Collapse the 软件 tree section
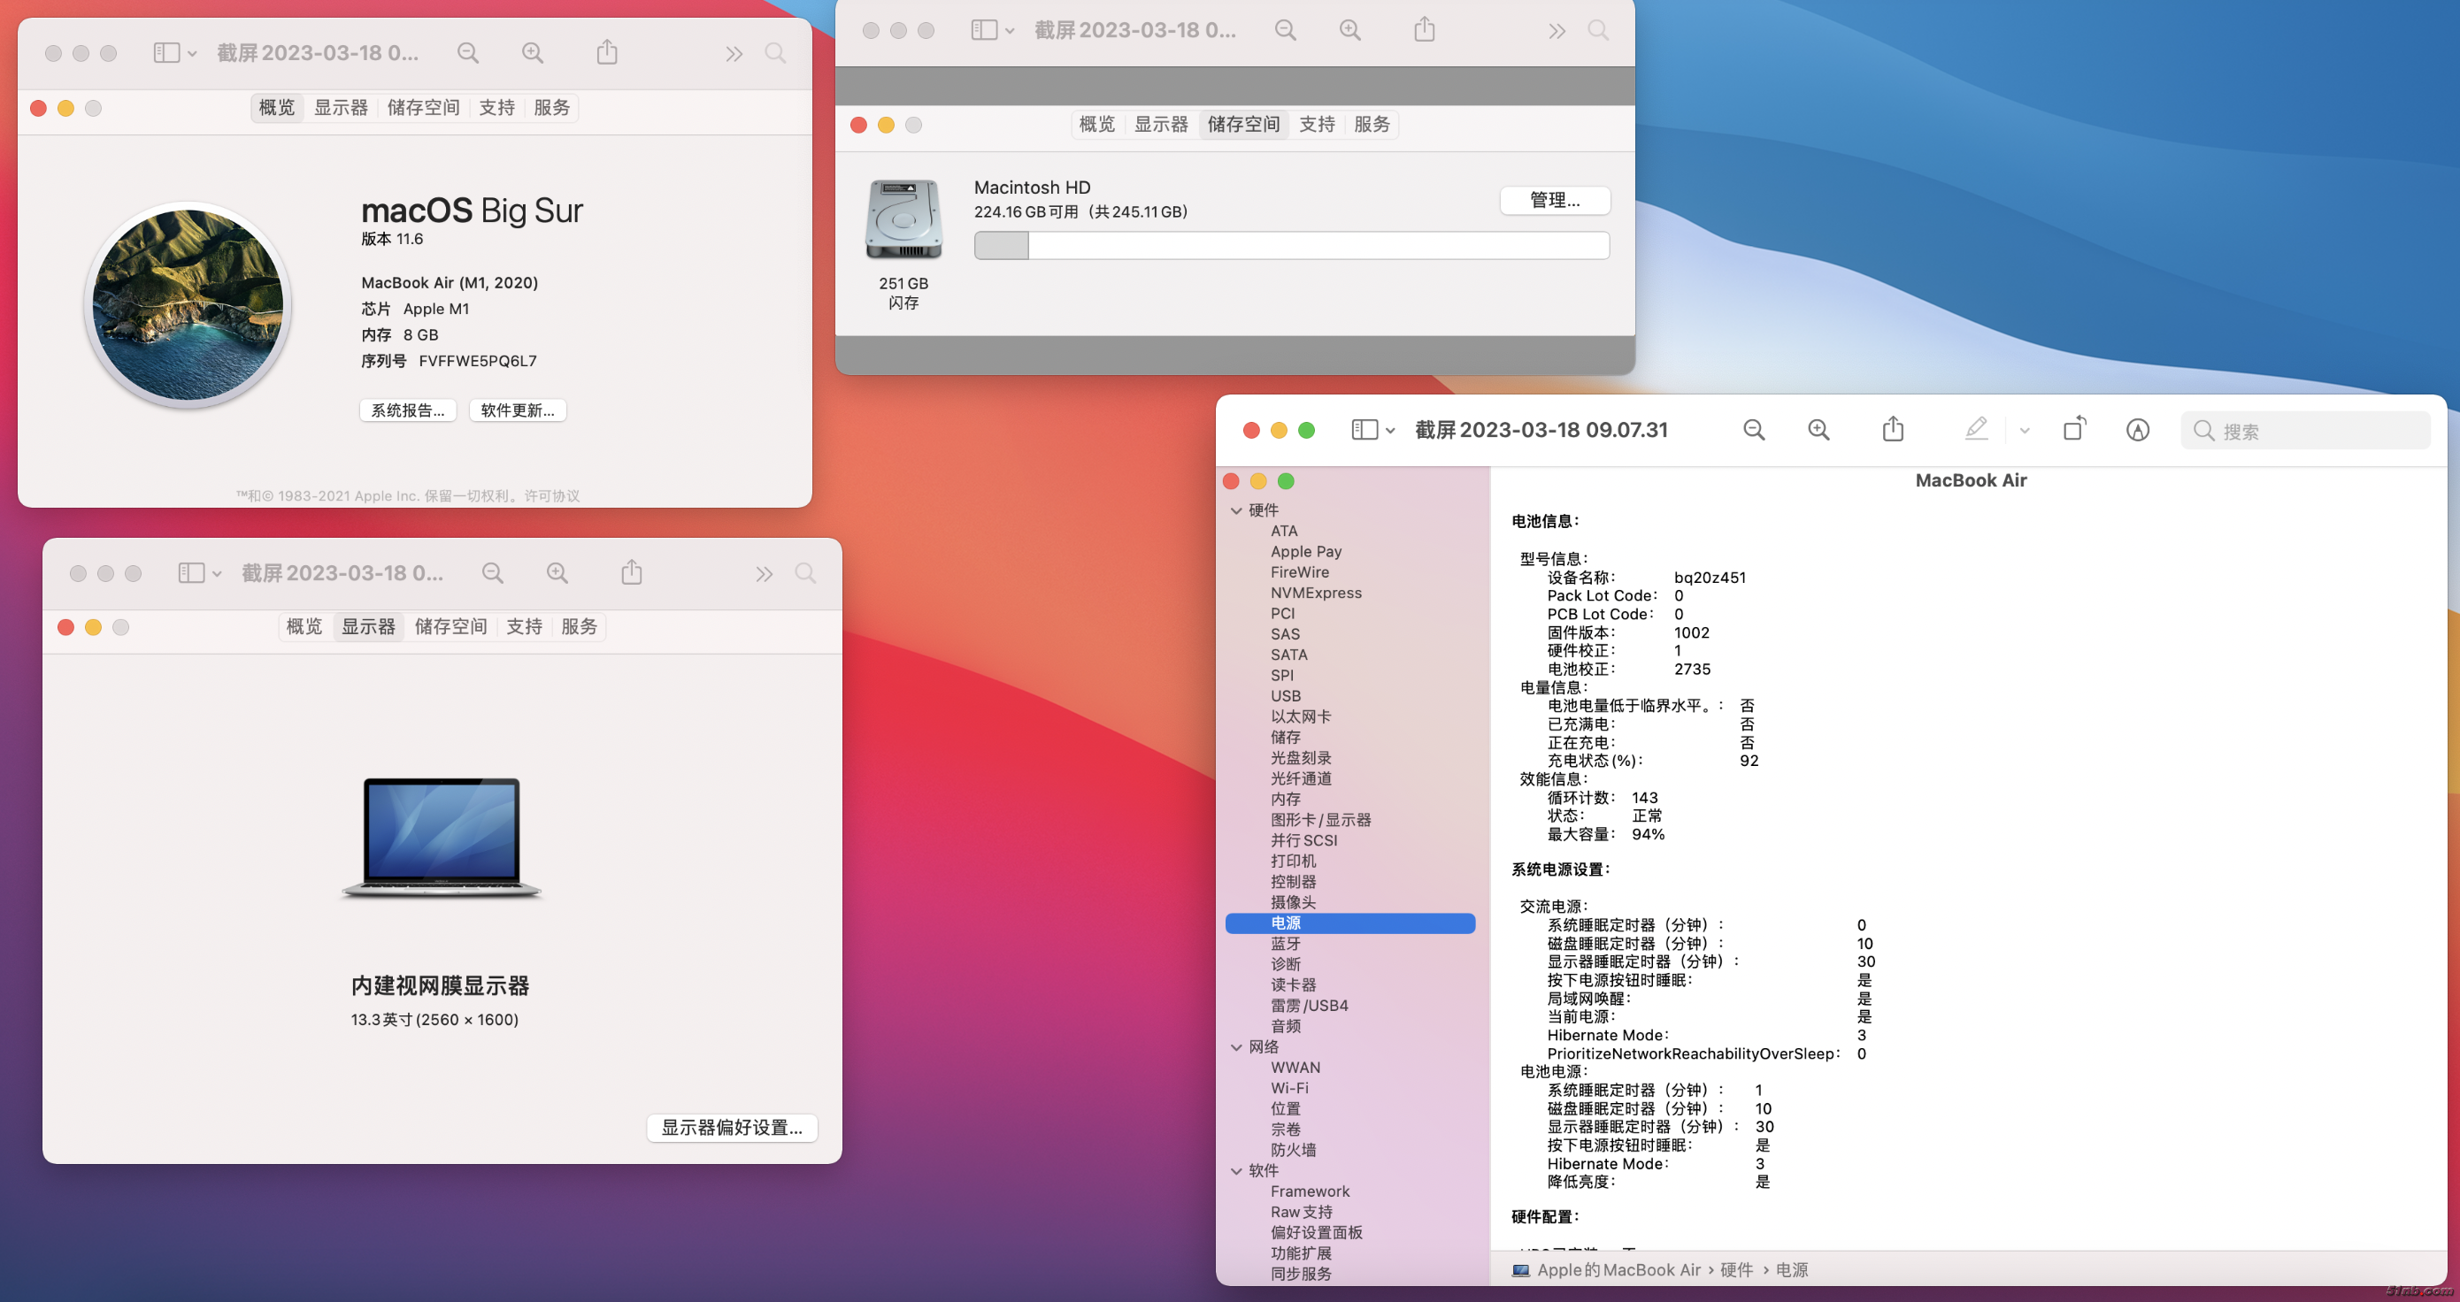The image size is (2460, 1302). pos(1237,1171)
